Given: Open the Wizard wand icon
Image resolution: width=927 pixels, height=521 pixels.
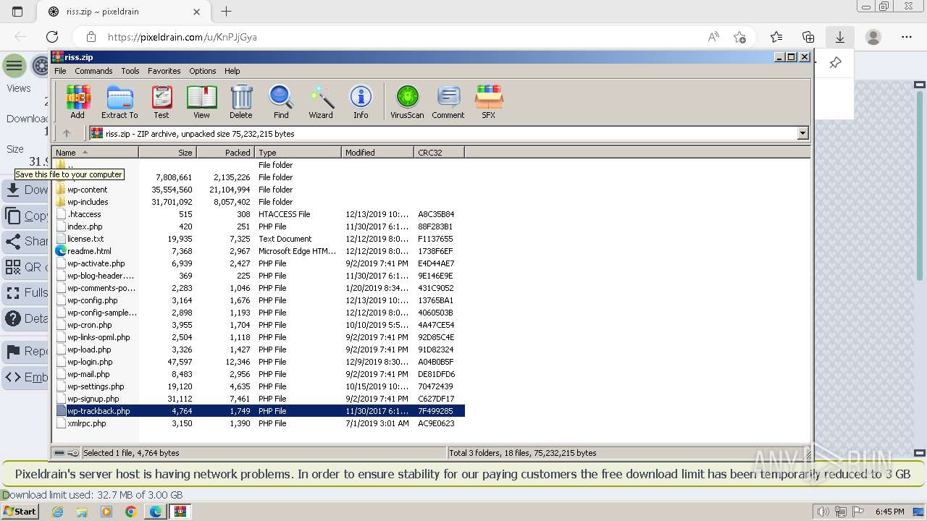Looking at the screenshot, I should click(x=321, y=101).
